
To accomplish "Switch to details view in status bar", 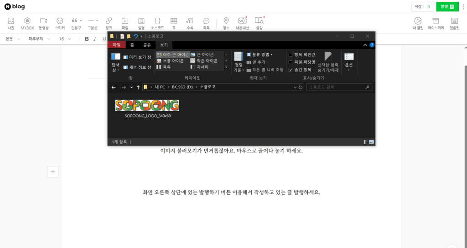I will pos(366,142).
